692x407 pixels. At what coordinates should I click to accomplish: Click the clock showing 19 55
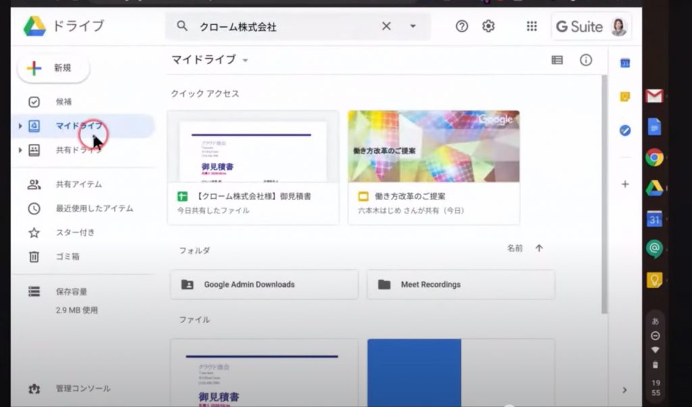656,387
